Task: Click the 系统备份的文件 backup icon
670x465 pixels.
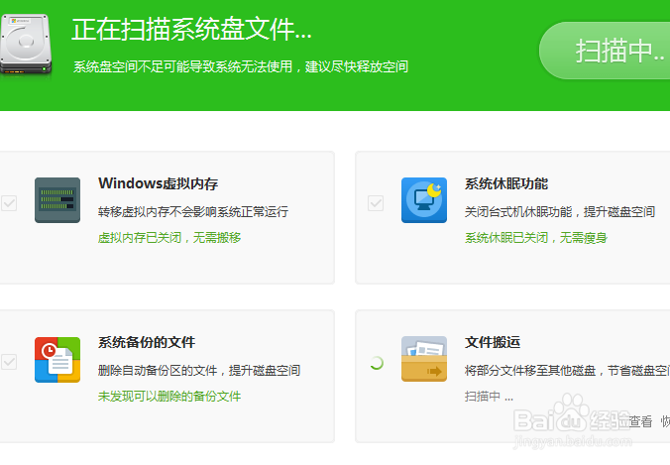Action: click(x=57, y=360)
